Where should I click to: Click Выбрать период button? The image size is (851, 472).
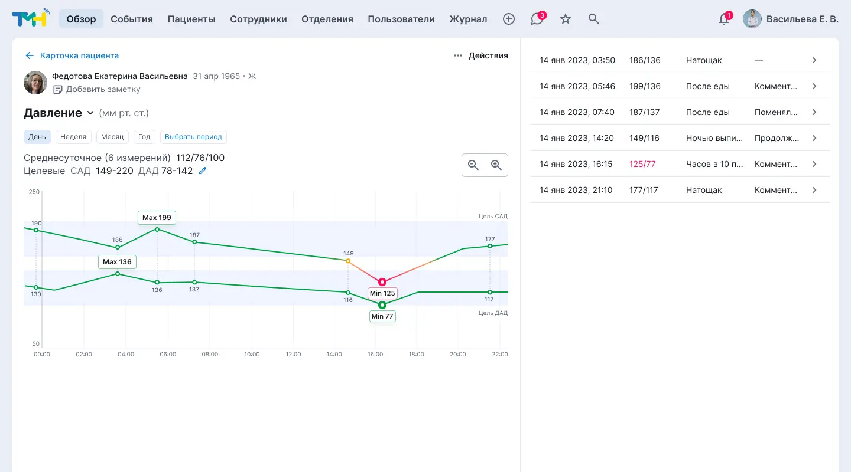pos(193,137)
